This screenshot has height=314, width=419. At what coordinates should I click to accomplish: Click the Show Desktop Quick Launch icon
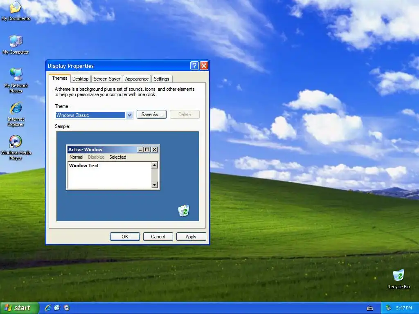(x=57, y=308)
